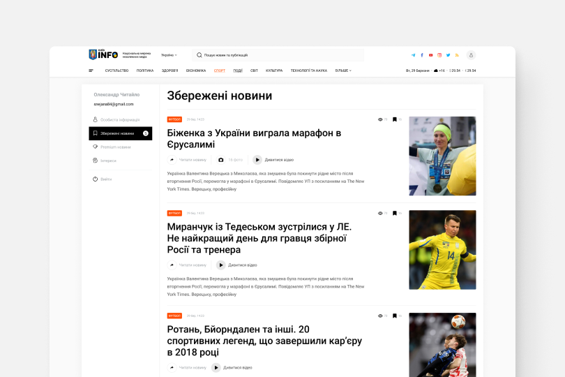Open the Instagram social icon
The width and height of the screenshot is (565, 377).
(439, 55)
